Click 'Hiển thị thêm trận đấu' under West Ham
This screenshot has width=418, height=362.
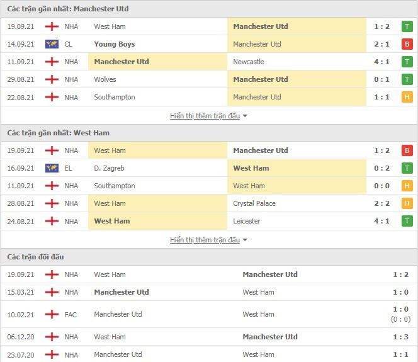click(x=205, y=240)
